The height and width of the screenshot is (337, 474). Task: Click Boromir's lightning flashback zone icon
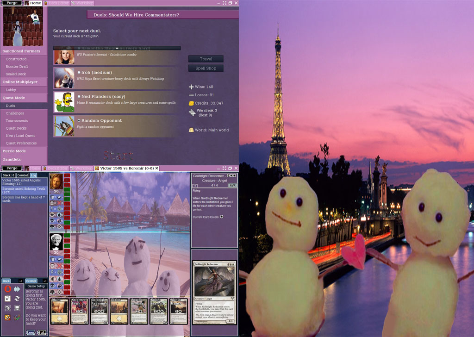click(x=52, y=209)
